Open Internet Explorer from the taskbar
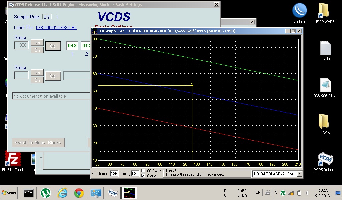 (62, 193)
